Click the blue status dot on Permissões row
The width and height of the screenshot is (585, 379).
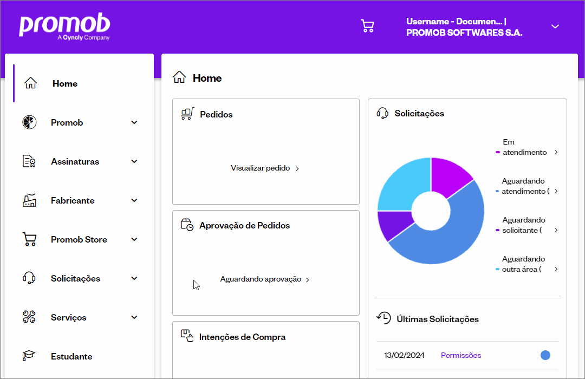(545, 355)
